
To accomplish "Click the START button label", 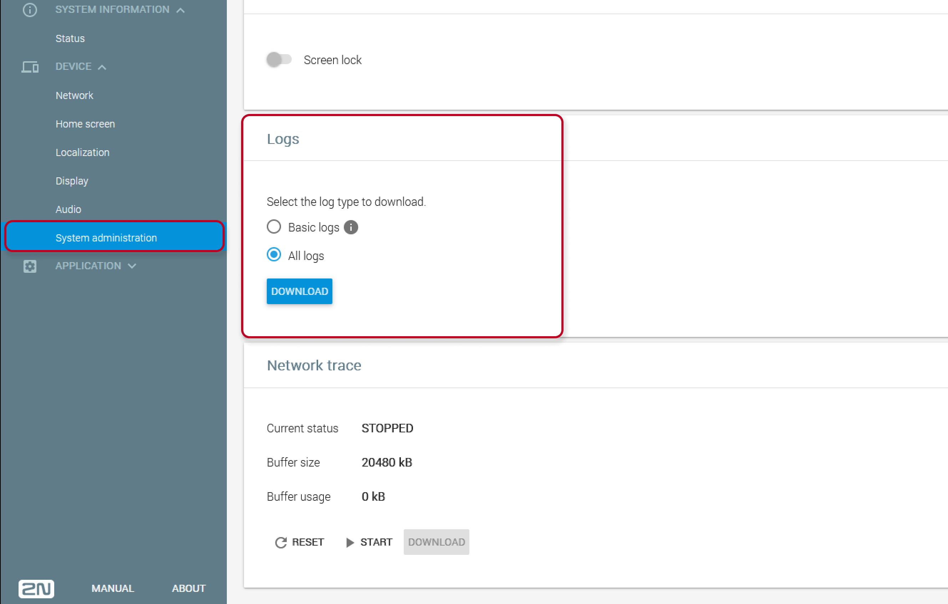I will point(376,542).
